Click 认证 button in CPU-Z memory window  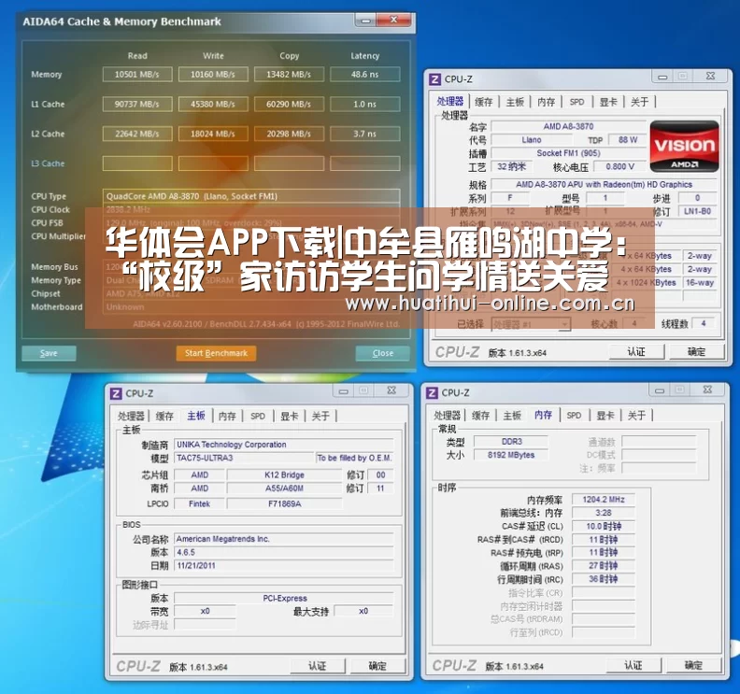pos(633,665)
